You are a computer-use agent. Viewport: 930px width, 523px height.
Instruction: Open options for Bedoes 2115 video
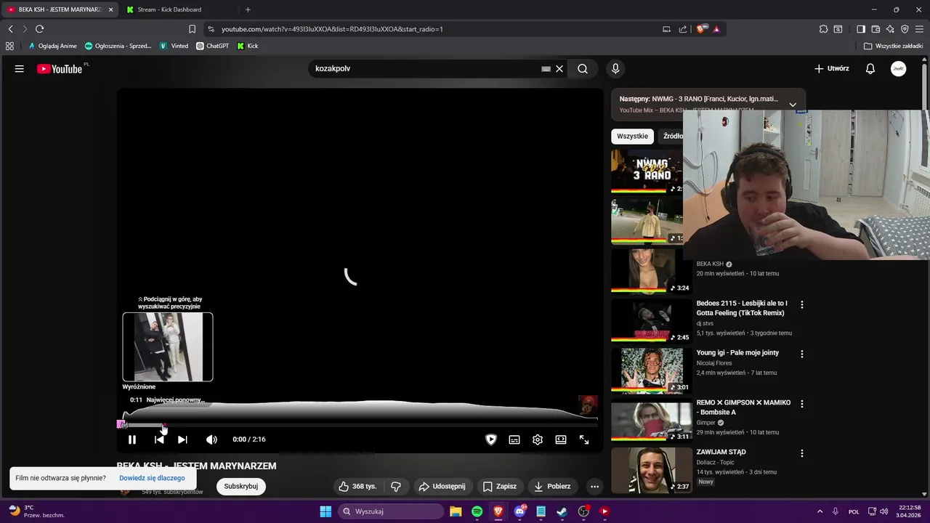tap(802, 304)
